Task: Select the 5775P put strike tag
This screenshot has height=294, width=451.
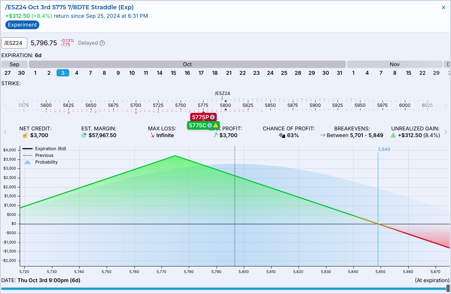Action: pyautogui.click(x=200, y=117)
